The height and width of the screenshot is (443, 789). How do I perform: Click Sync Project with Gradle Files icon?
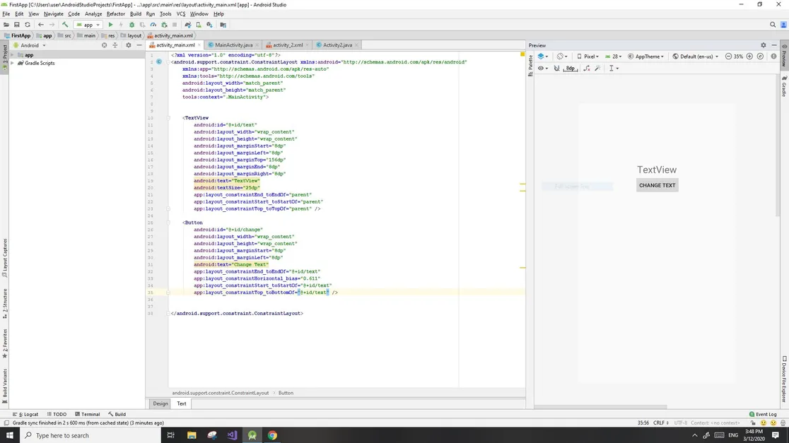(x=187, y=25)
